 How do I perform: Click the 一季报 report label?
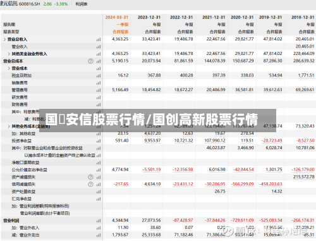[x=123, y=25]
